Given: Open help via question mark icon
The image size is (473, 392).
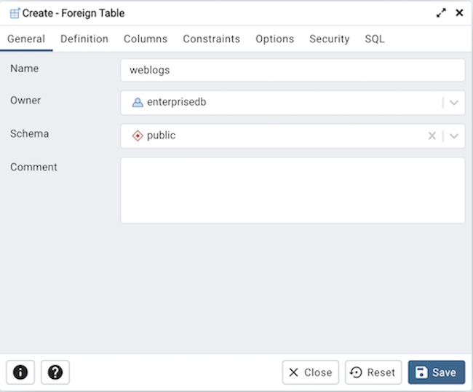Looking at the screenshot, I should pyautogui.click(x=55, y=372).
